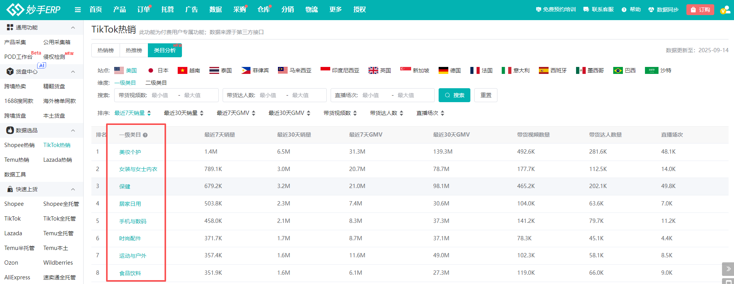This screenshot has width=734, height=284.
Task: Click the 数据同步 icon
Action: (651, 10)
